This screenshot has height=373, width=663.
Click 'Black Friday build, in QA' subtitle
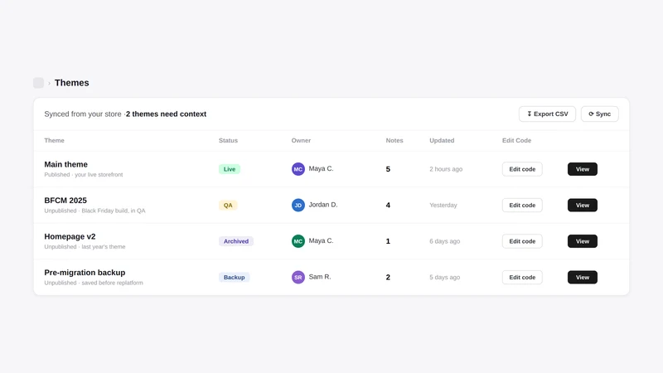[114, 211]
